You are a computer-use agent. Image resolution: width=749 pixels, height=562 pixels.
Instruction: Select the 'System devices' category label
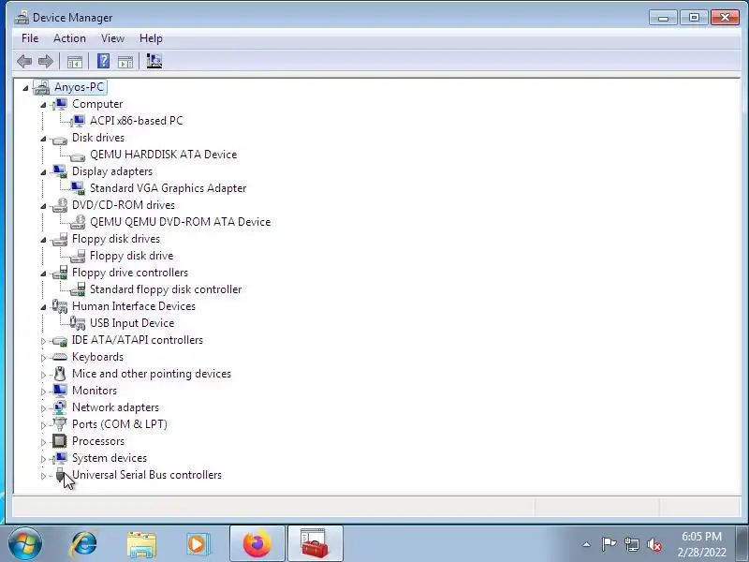pyautogui.click(x=110, y=458)
